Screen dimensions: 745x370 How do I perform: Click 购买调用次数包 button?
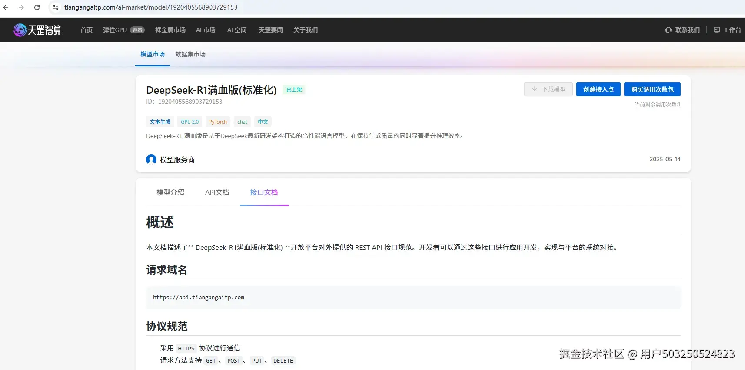[x=652, y=89]
